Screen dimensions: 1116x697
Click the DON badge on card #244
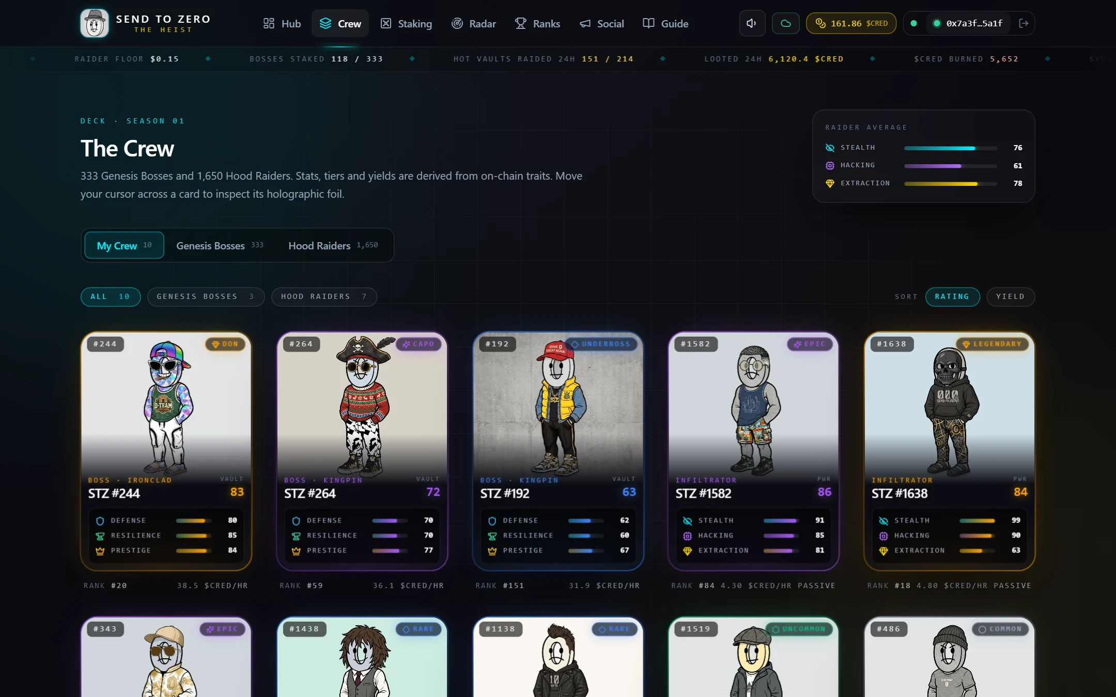[225, 344]
